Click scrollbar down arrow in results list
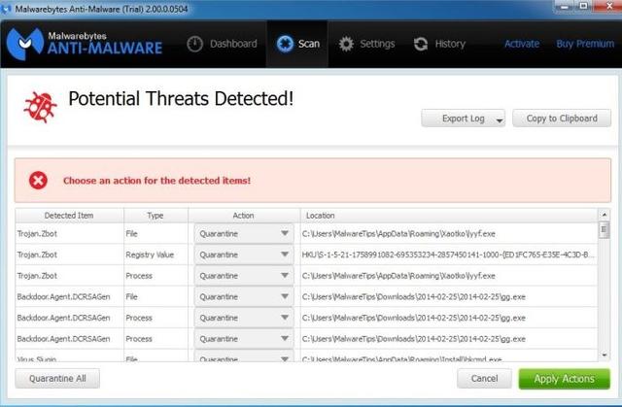 605,356
